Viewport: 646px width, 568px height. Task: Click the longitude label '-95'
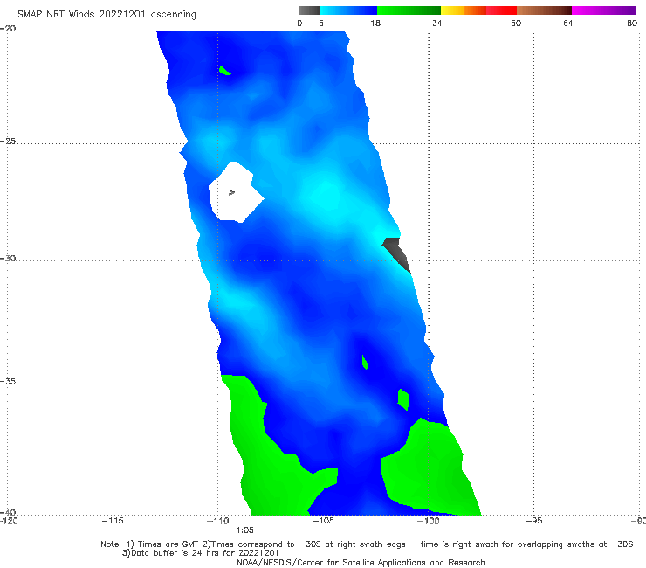533,521
